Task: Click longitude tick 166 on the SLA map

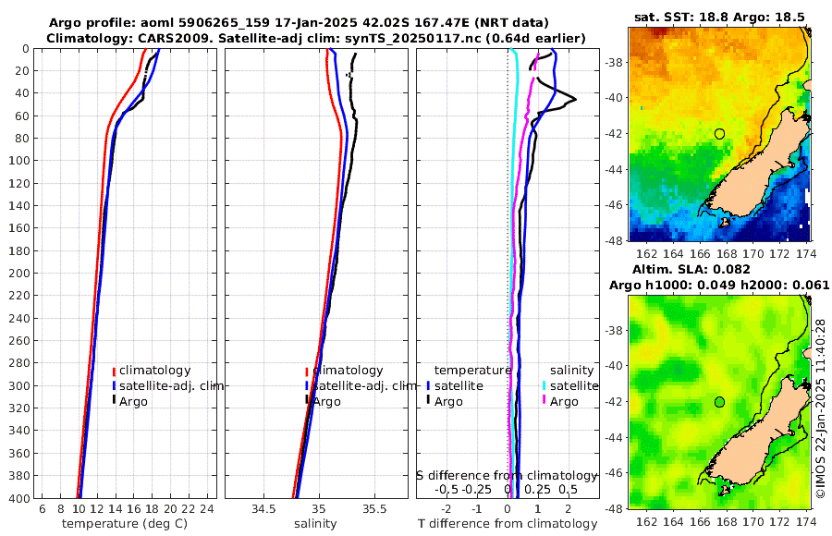Action: (x=700, y=521)
